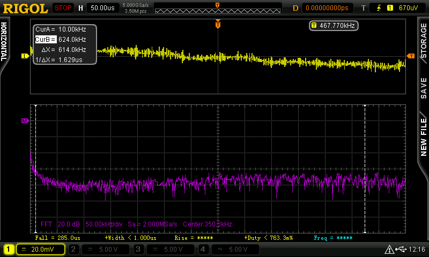This screenshot has width=429, height=257.
Task: Click the right dashed cursor B line
Action: (365, 169)
